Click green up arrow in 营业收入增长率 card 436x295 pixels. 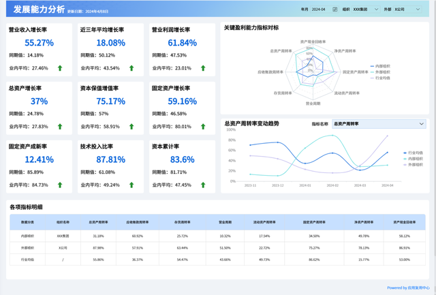60,68
